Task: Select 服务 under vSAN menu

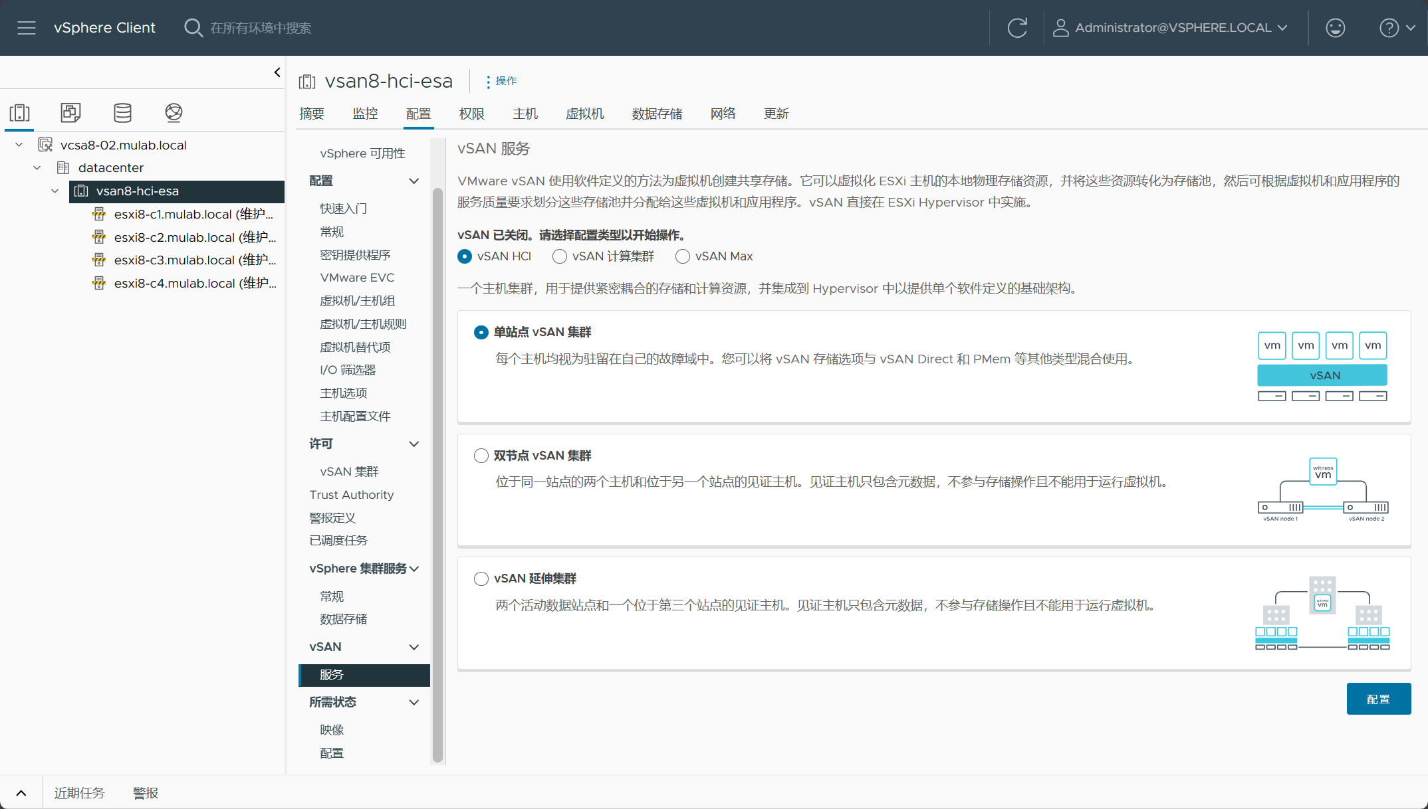Action: pyautogui.click(x=364, y=675)
